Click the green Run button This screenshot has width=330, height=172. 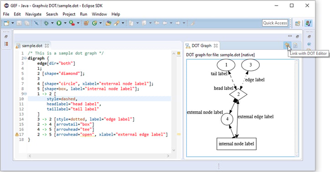[59, 23]
